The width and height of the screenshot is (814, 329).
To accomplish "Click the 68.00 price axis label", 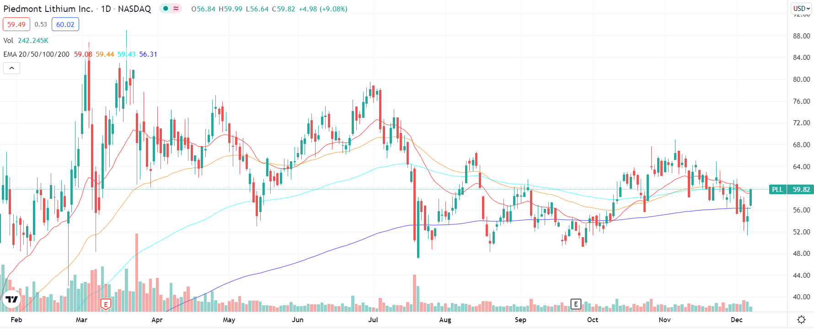I will click(801, 144).
